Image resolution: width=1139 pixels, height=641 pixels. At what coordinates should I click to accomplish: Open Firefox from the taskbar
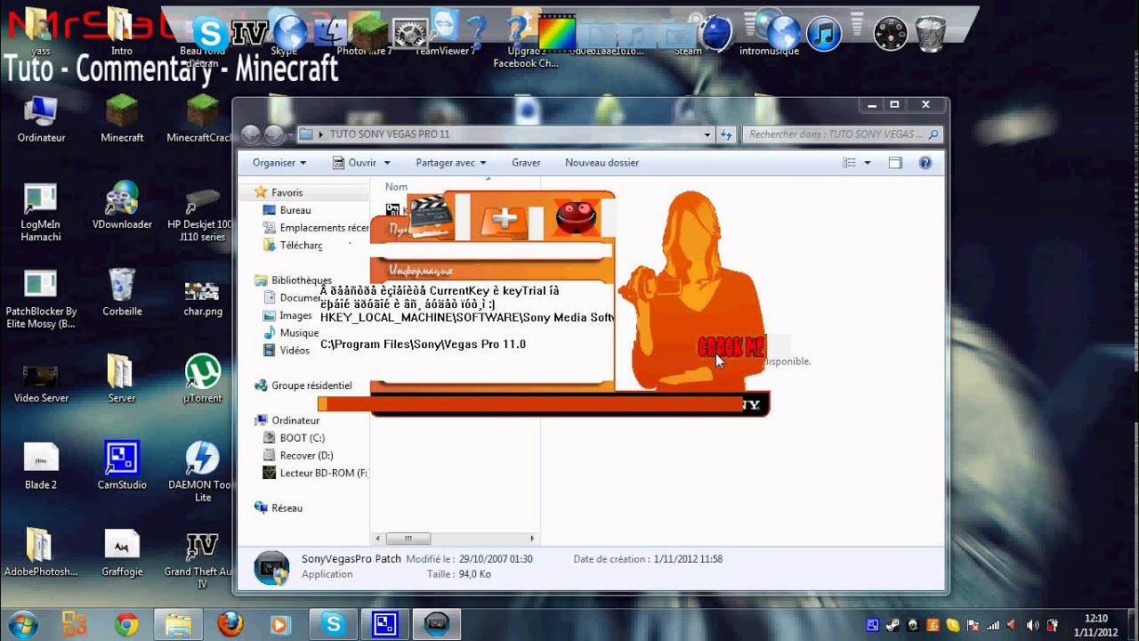click(229, 625)
